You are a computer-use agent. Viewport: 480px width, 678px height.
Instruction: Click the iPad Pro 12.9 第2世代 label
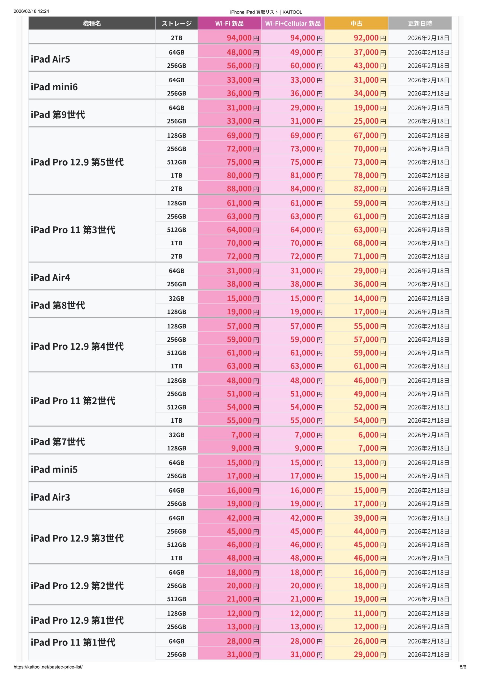(77, 586)
